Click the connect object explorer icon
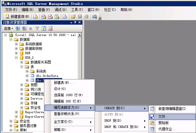196x133 pixels. (x=18, y=29)
